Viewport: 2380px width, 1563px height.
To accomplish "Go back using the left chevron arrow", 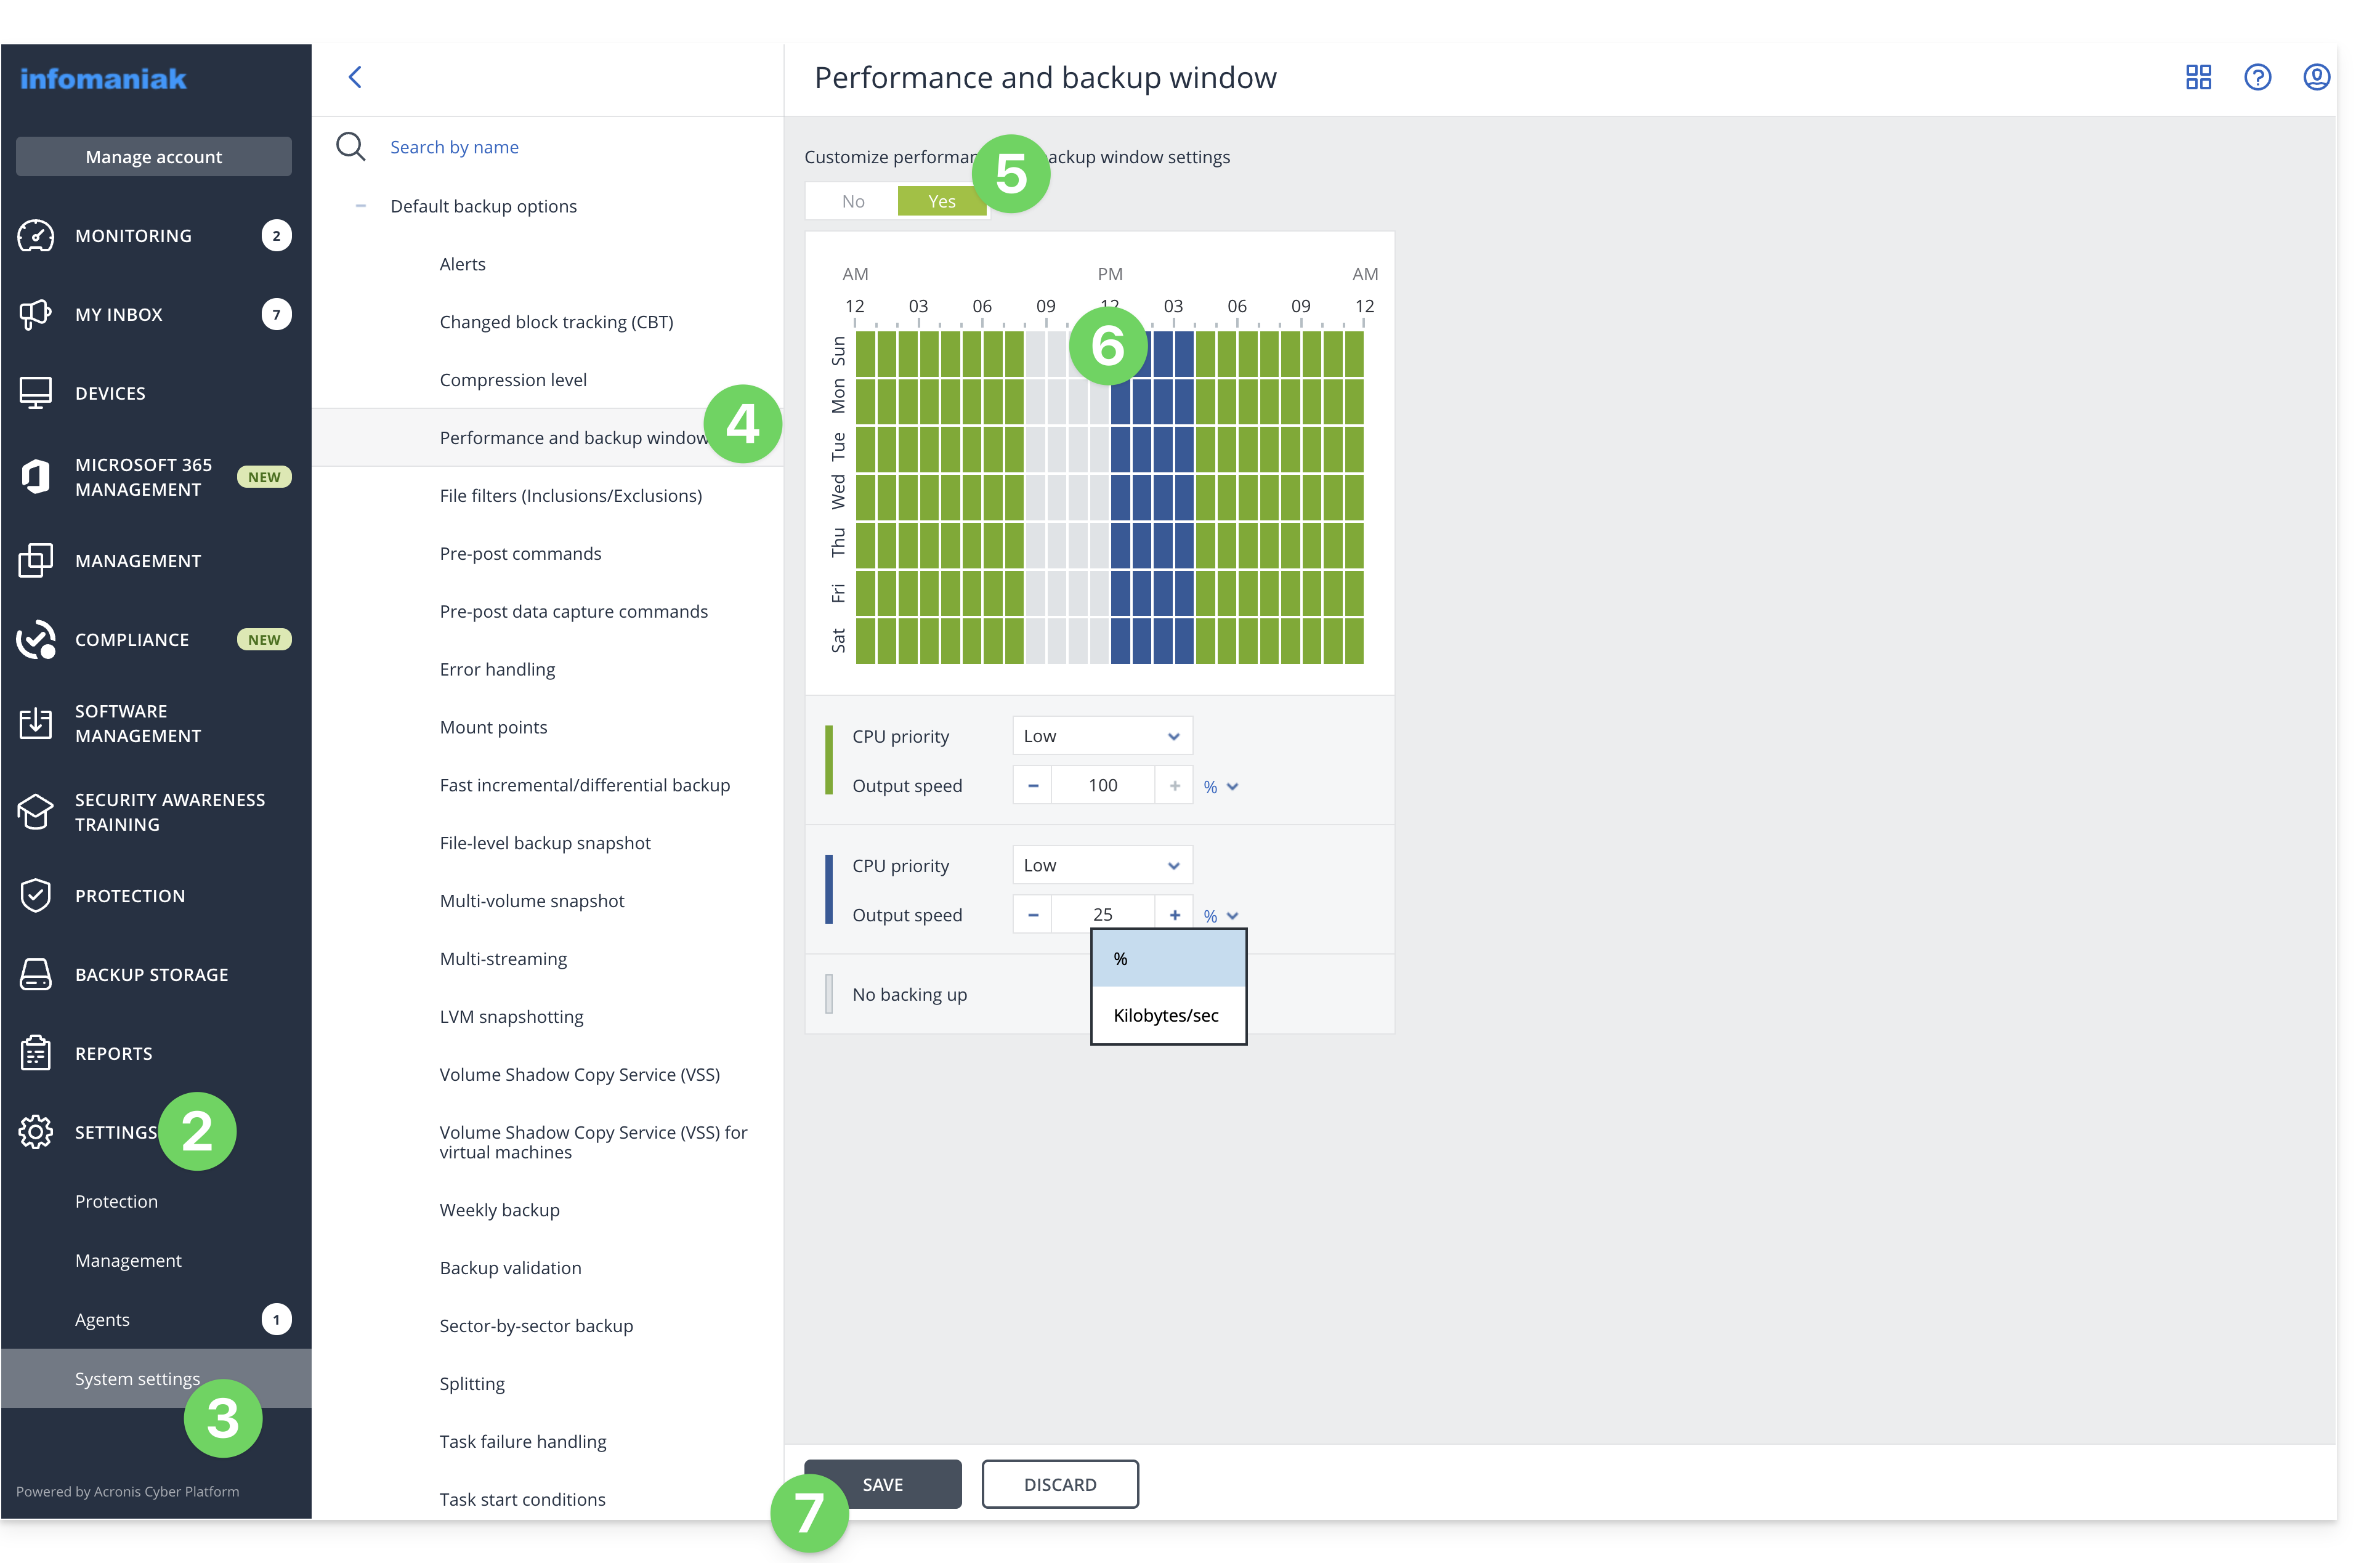I will pyautogui.click(x=355, y=77).
